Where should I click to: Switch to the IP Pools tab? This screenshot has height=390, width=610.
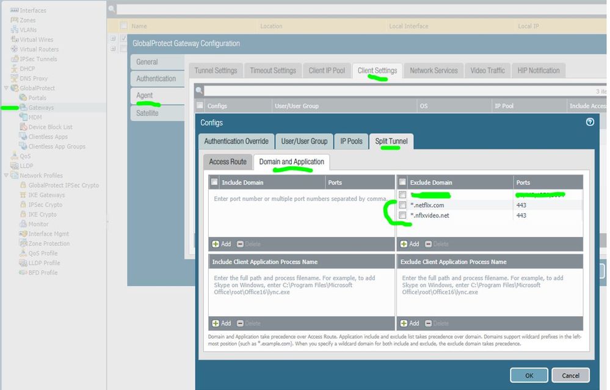(x=351, y=141)
